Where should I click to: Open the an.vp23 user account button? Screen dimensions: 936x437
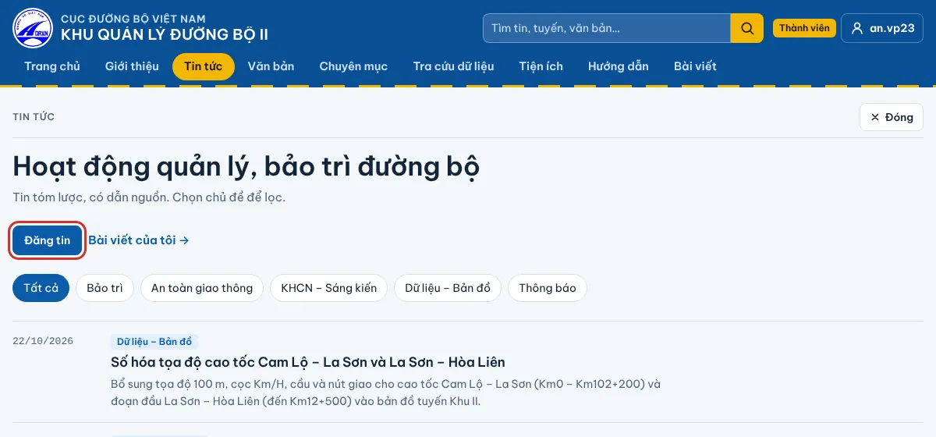point(882,28)
